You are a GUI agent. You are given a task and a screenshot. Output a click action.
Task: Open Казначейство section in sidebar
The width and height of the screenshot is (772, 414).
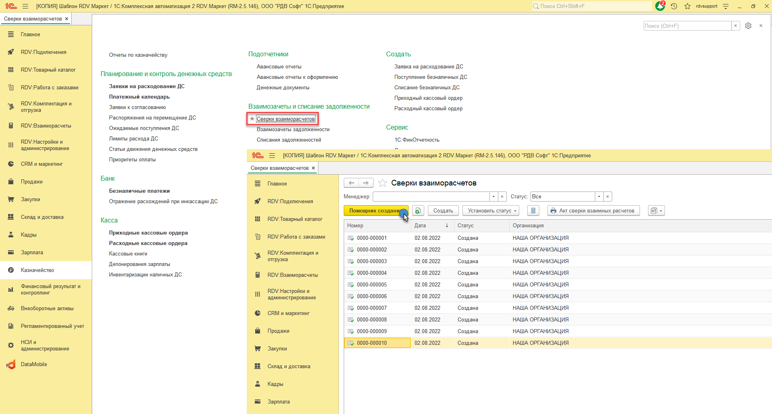pos(37,270)
